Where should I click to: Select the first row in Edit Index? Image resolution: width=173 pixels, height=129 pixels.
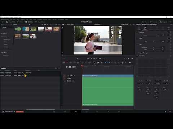point(30,73)
